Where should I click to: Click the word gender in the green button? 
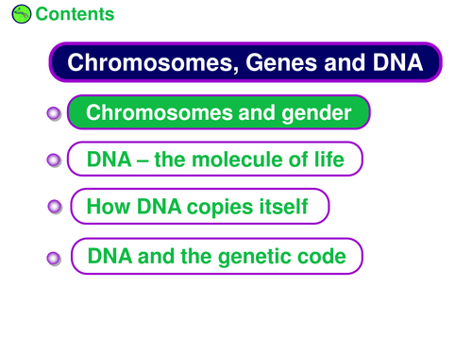[316, 113]
